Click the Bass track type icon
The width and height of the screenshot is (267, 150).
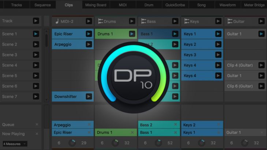[x=143, y=21]
